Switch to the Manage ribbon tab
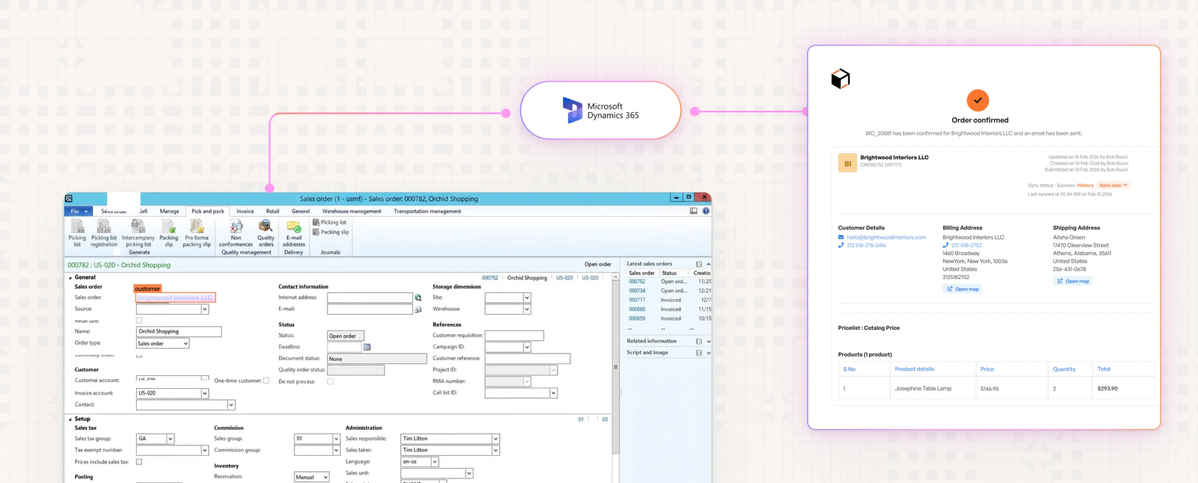Viewport: 1198px width, 483px height. click(169, 211)
